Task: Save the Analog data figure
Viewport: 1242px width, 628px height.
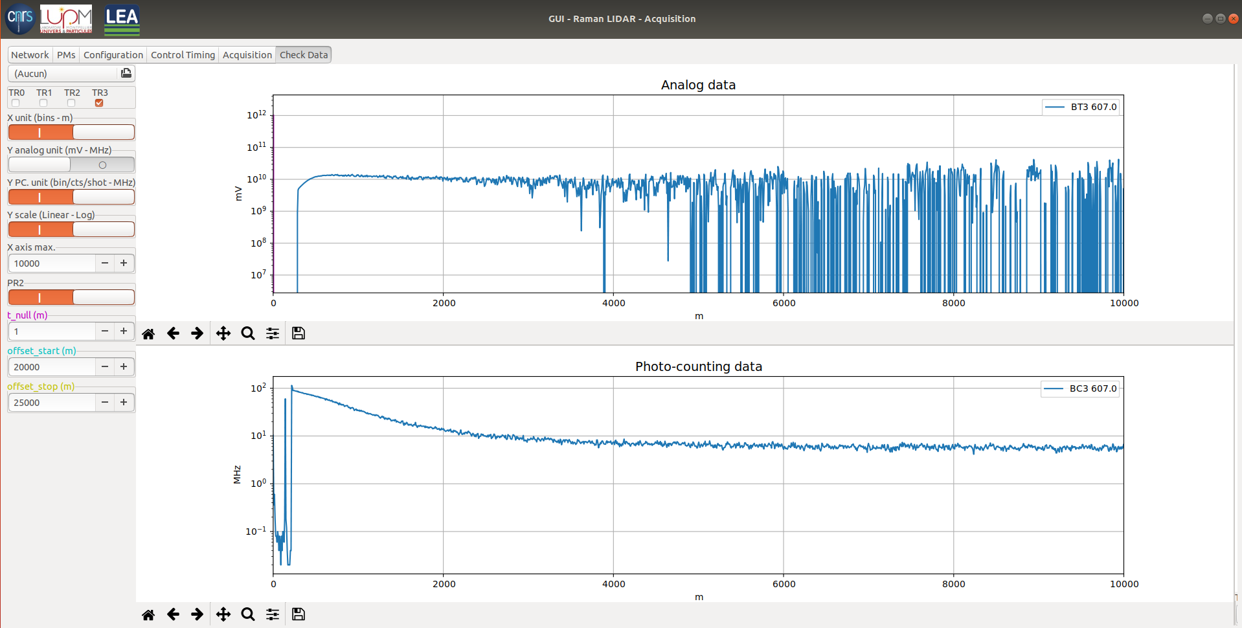Action: [x=299, y=333]
